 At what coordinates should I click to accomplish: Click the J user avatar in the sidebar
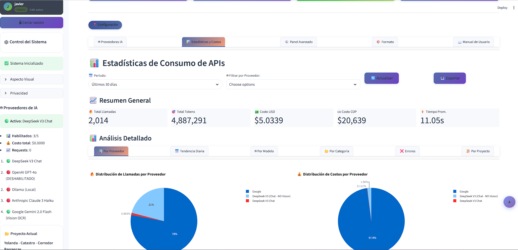[x=8, y=6]
